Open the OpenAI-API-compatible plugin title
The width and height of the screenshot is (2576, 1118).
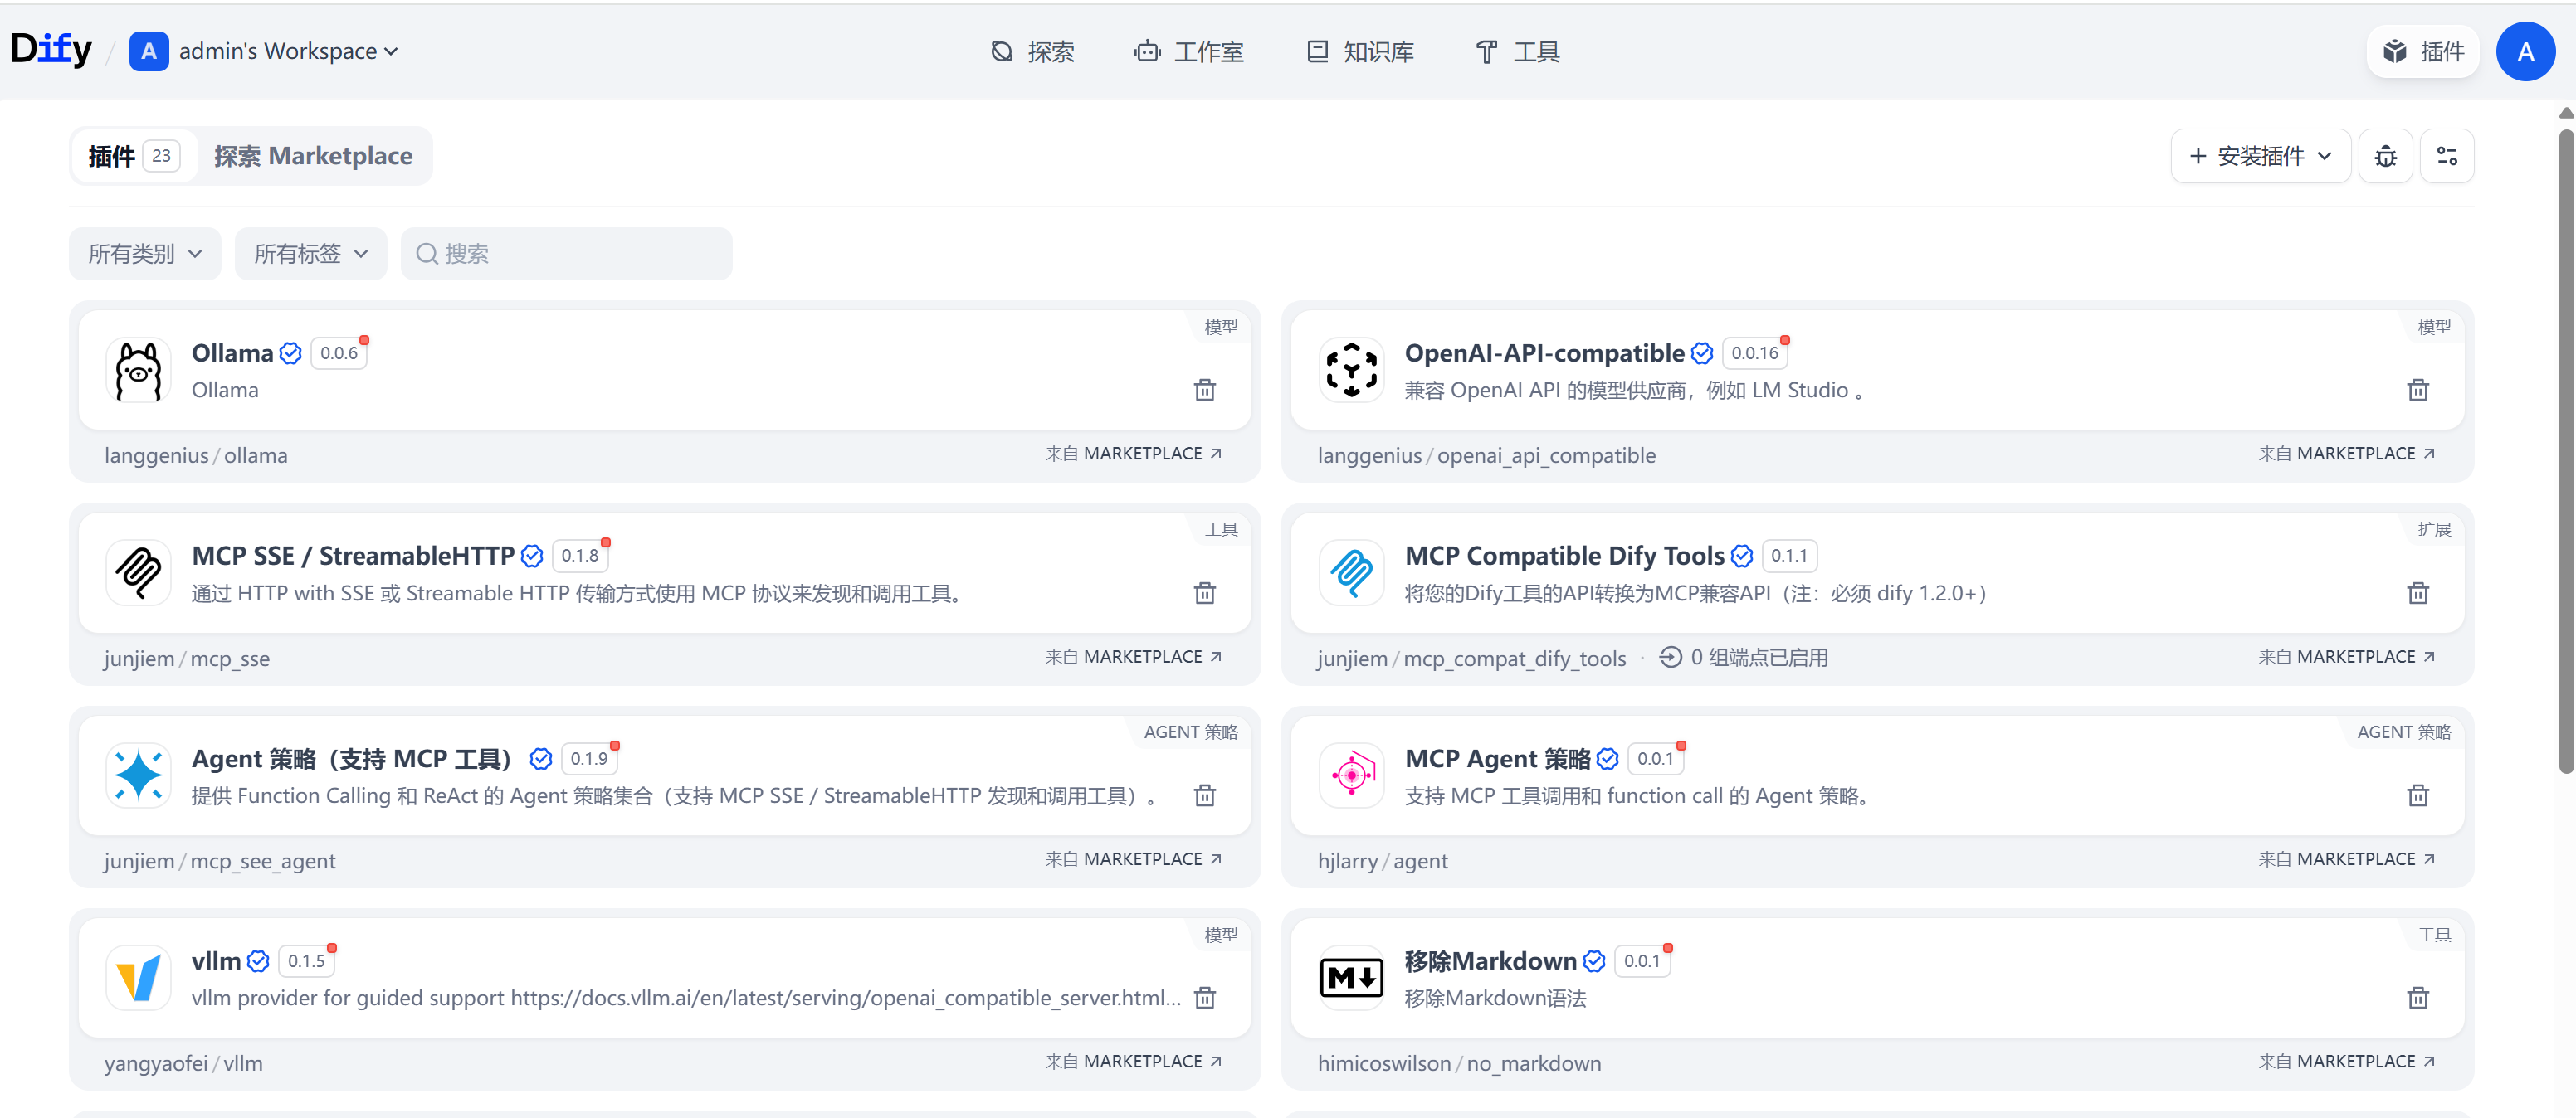click(x=1544, y=353)
